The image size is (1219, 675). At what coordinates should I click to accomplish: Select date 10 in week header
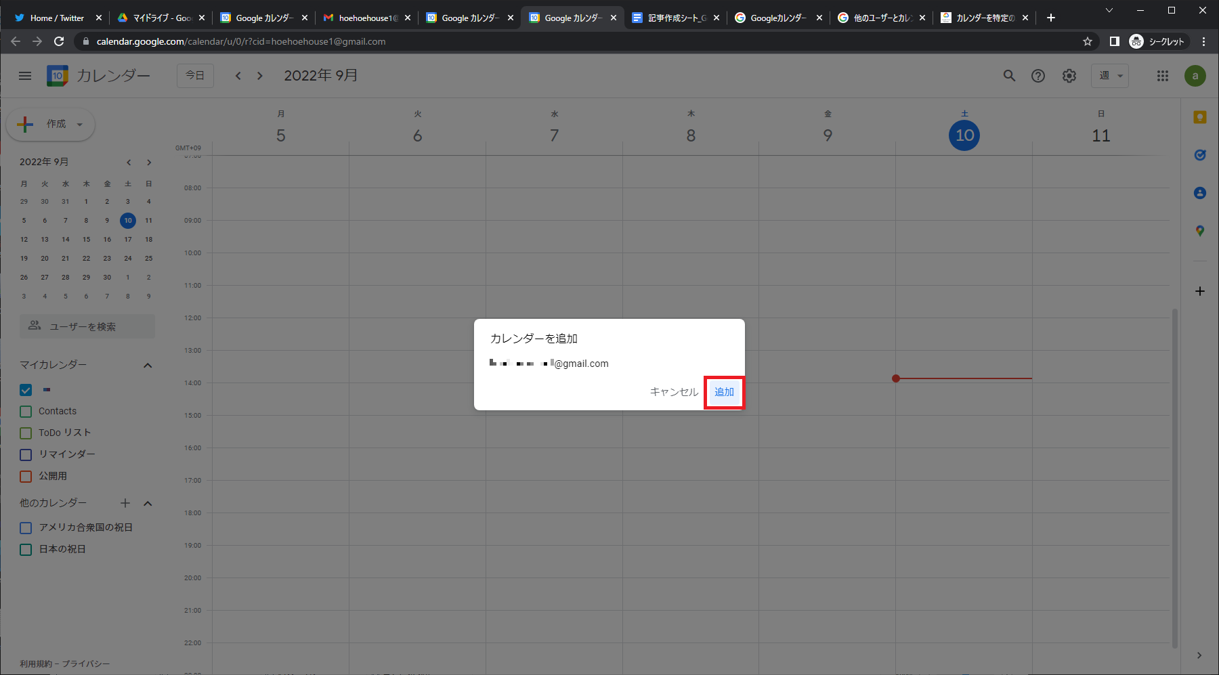pyautogui.click(x=964, y=135)
